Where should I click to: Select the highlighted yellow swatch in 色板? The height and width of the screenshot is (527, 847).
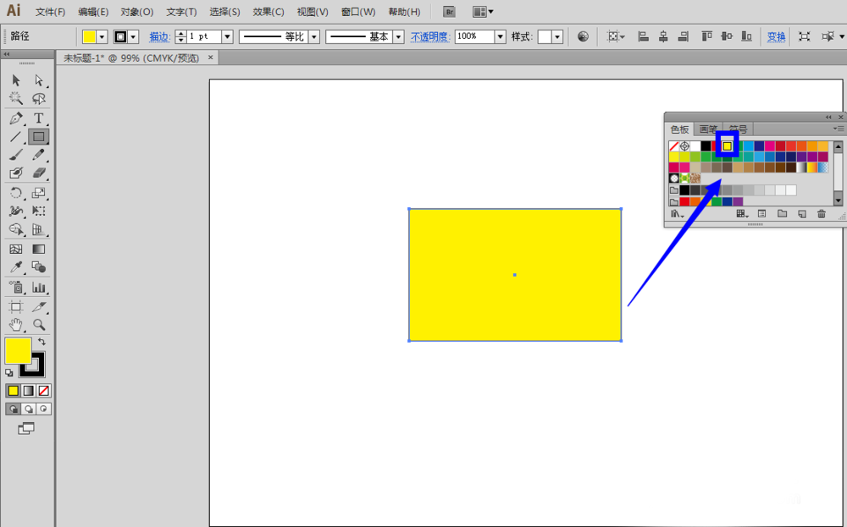click(727, 147)
